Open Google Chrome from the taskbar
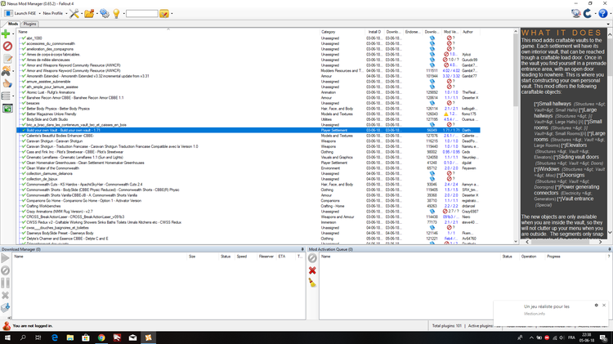Image resolution: width=613 pixels, height=344 pixels. coord(101,337)
